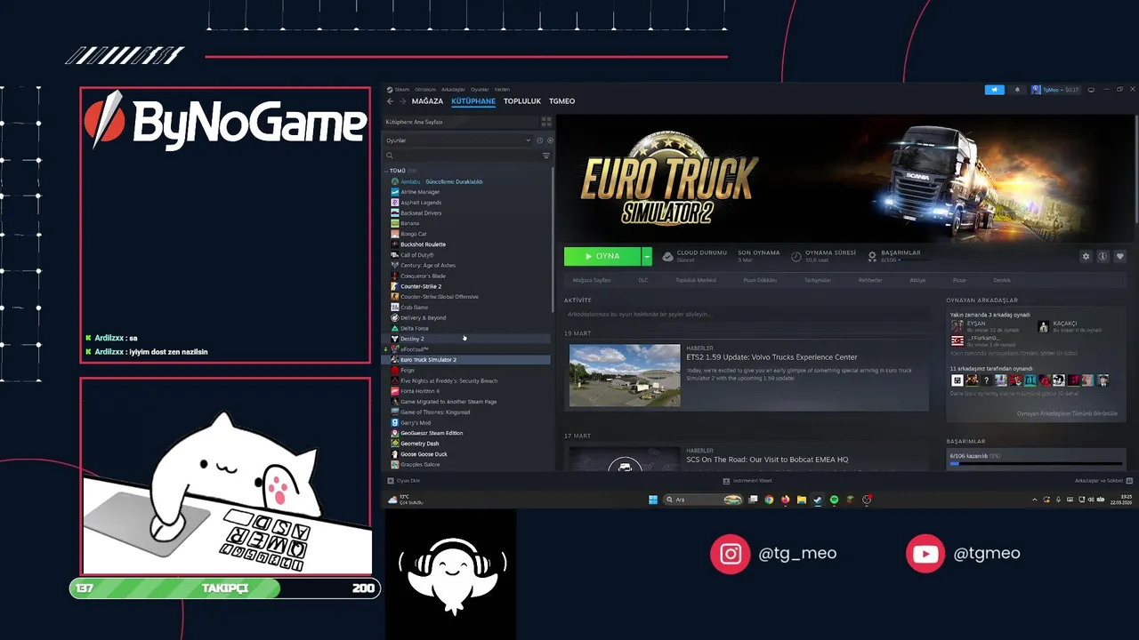This screenshot has height=640, width=1139.
Task: Open recent activity clock filter icon
Action: point(539,140)
